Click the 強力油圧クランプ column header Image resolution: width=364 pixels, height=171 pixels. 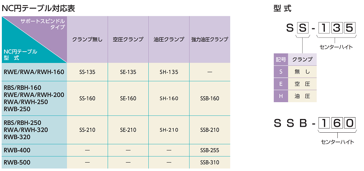[210, 39]
